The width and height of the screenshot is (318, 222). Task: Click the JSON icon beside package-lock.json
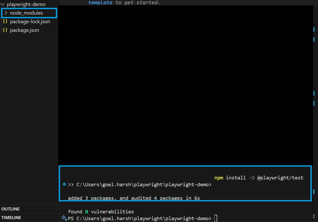5,21
